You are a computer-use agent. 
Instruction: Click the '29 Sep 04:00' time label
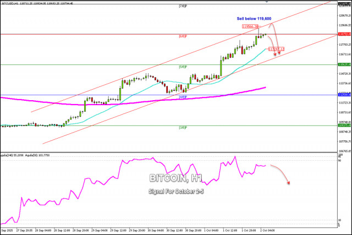pyautogui.click(x=100, y=231)
